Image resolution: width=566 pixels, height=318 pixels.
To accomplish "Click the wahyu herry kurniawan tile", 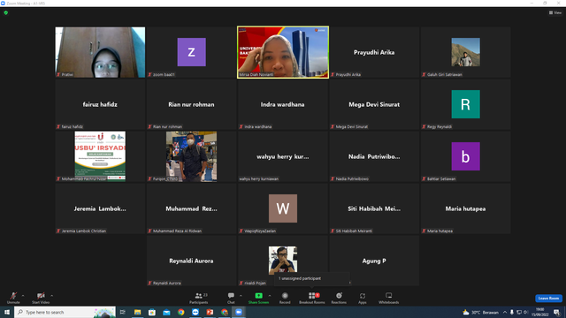I will [283, 156].
